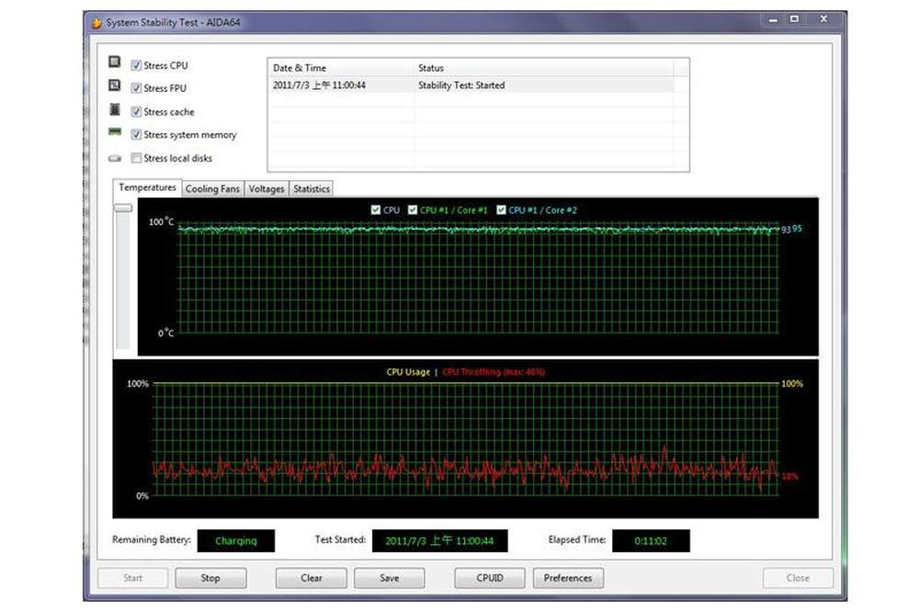Disable the Stress cache checkbox
The width and height of the screenshot is (919, 612).
pos(136,111)
